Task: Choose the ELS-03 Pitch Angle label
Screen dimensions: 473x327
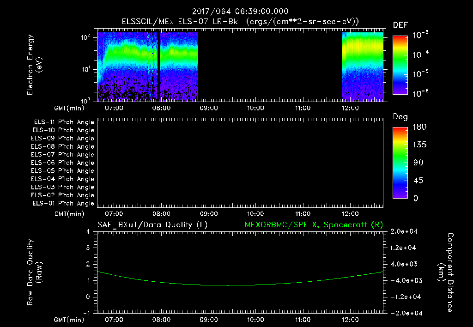Action: tap(62, 188)
